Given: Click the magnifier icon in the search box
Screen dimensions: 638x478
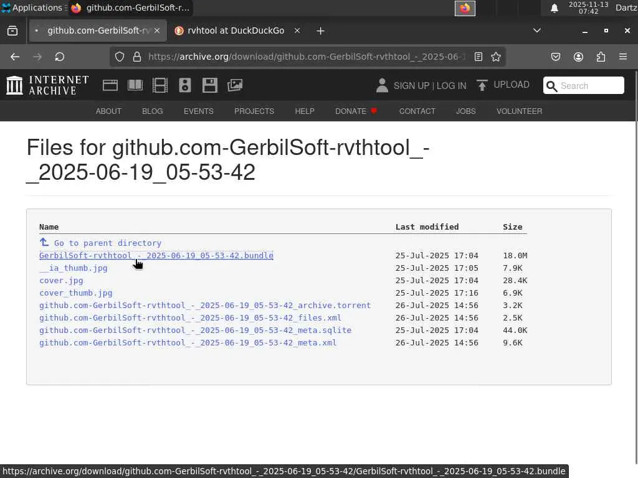Looking at the screenshot, I should pyautogui.click(x=552, y=86).
